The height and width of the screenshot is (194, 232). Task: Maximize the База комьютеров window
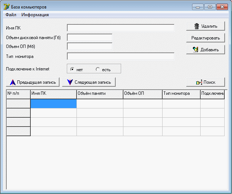[210, 7]
